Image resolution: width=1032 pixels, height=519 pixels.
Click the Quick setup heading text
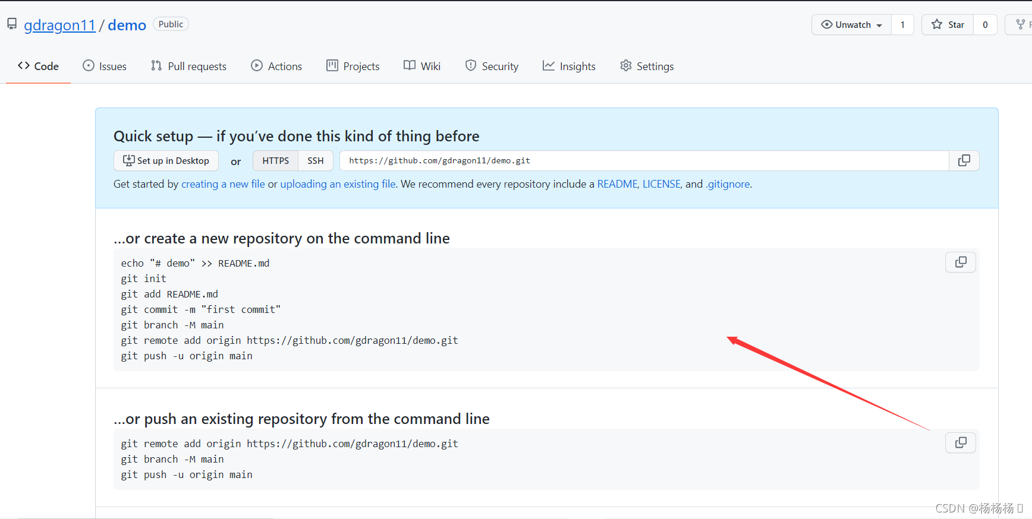(297, 136)
